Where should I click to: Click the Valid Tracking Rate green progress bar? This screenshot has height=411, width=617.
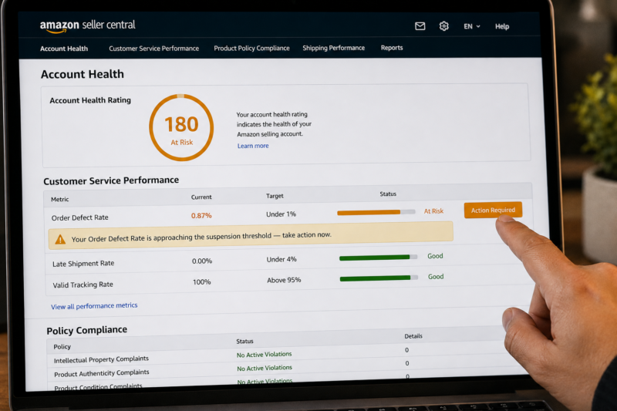[x=379, y=278]
